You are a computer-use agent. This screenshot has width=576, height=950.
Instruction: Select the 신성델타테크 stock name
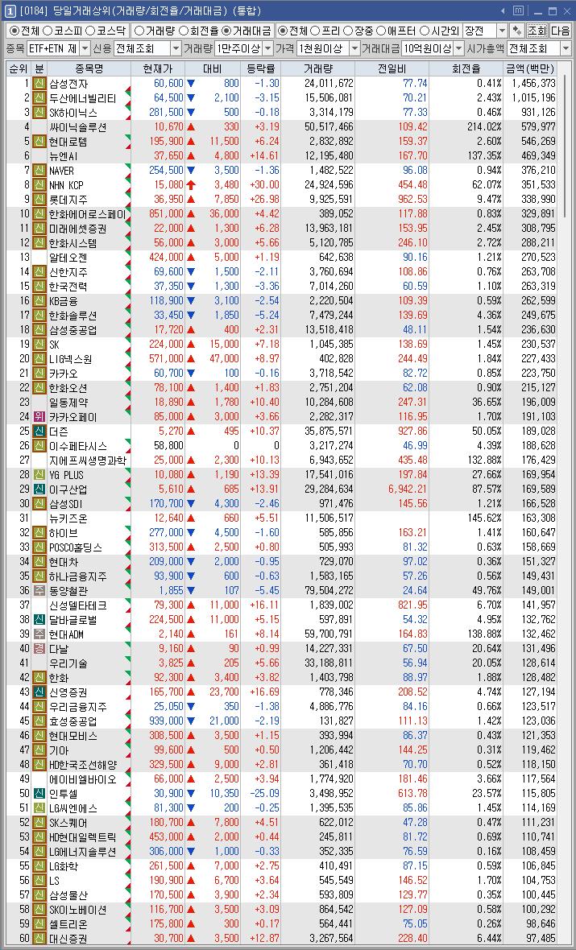77,605
